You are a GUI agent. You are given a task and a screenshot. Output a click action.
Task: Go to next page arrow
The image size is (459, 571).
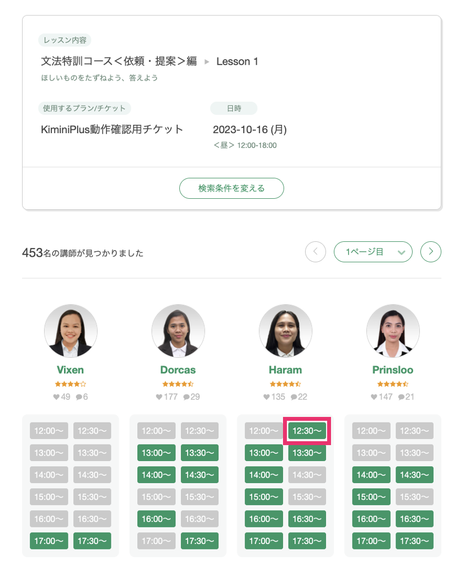(431, 252)
